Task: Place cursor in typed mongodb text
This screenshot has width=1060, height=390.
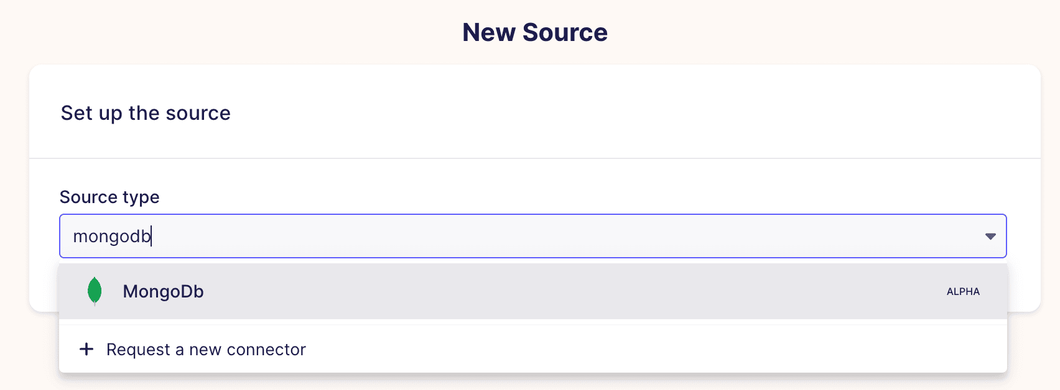Action: pyautogui.click(x=112, y=237)
